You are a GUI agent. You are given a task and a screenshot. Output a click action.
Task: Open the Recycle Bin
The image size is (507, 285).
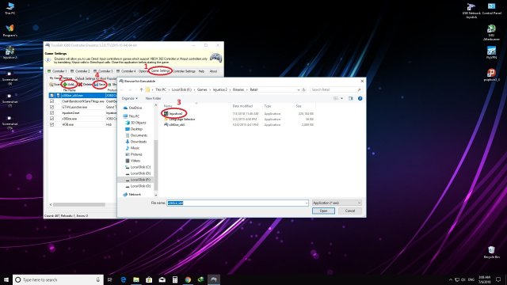pyautogui.click(x=491, y=252)
